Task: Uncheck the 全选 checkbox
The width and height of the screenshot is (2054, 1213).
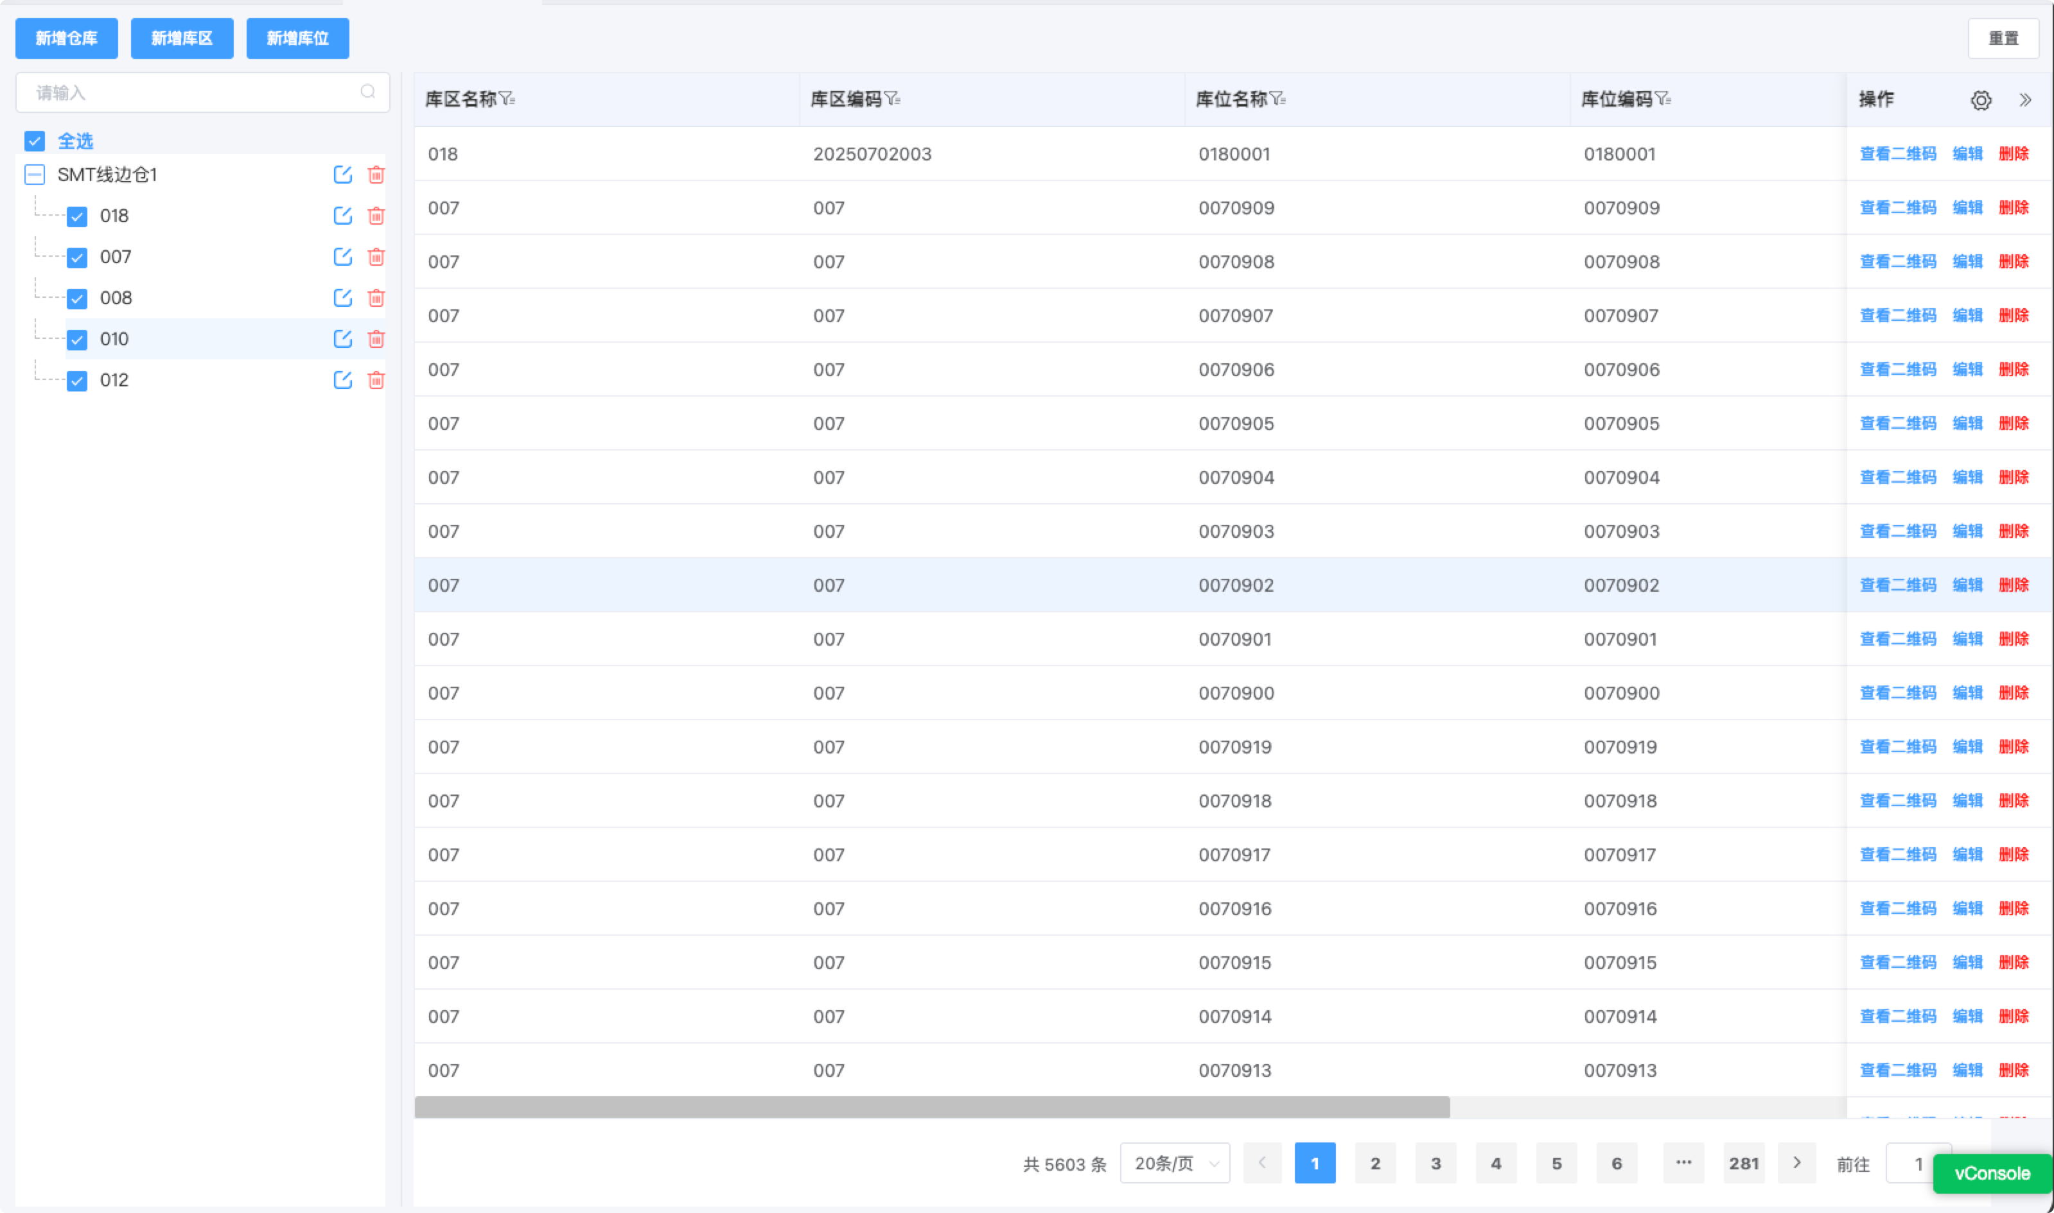Action: click(34, 141)
